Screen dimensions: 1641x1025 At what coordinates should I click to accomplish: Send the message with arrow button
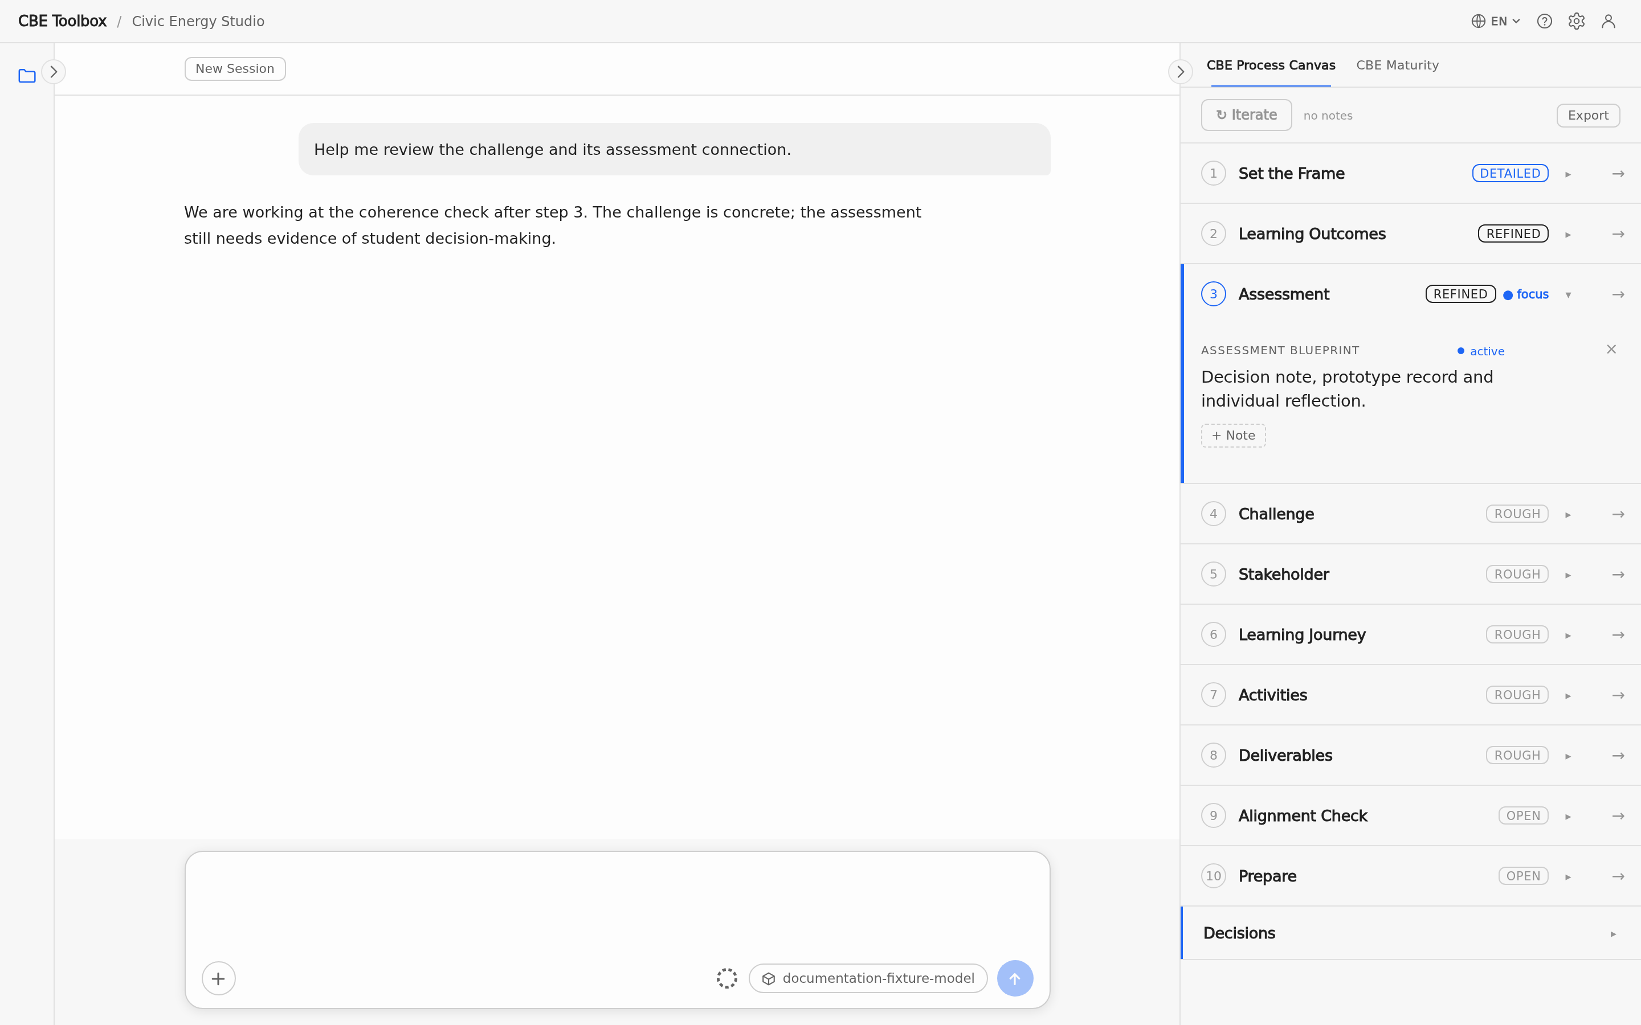[1014, 978]
